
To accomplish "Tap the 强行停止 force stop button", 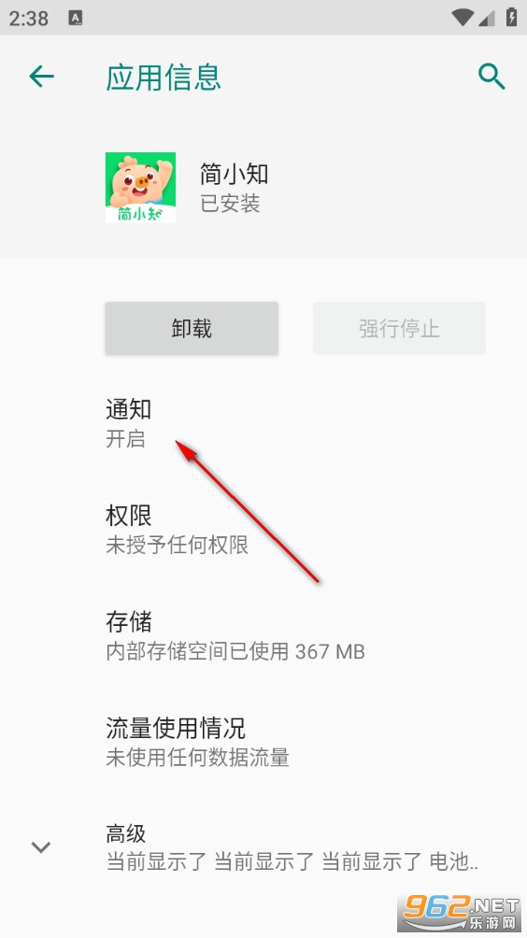I will coord(399,329).
